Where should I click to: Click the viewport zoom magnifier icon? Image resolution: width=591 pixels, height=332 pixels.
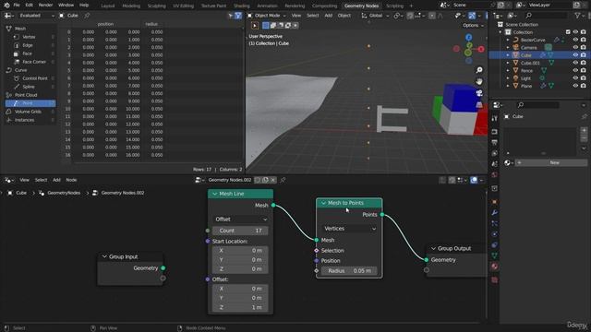[x=479, y=70]
